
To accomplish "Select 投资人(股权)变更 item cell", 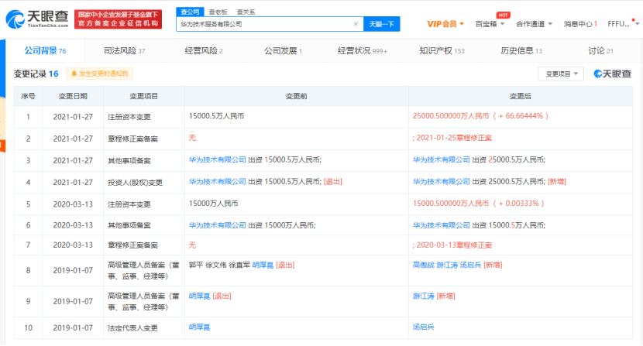I will (x=135, y=183).
